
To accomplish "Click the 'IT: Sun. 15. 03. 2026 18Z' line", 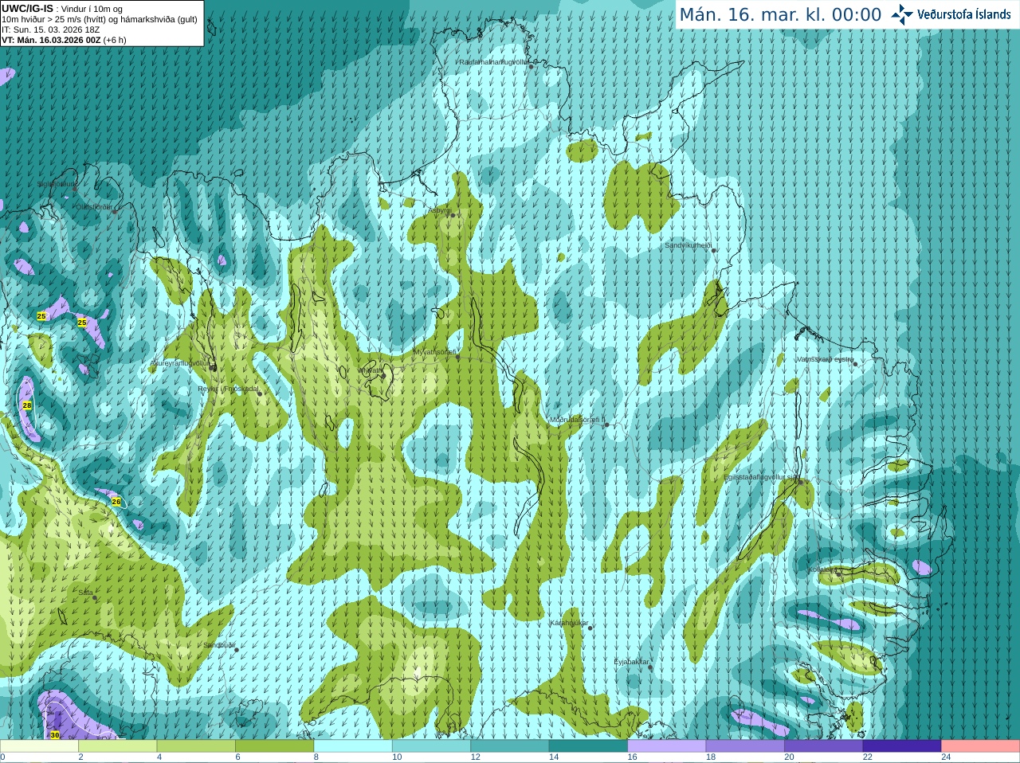I will (50, 29).
